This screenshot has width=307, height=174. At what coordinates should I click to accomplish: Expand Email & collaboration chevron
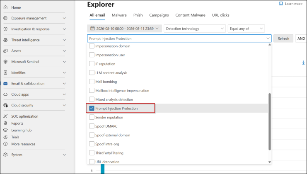pyautogui.click(x=64, y=84)
